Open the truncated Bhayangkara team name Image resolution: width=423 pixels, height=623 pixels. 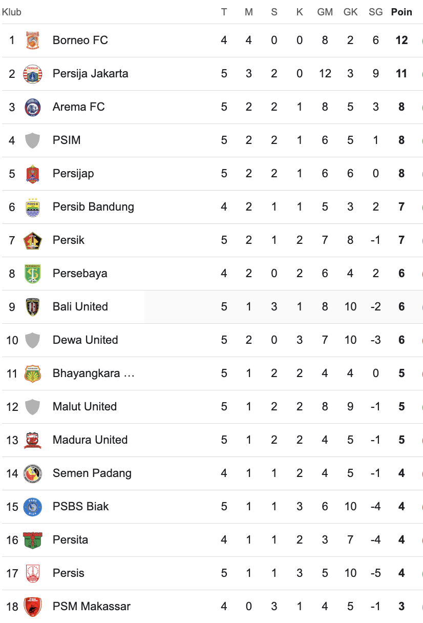pos(94,373)
